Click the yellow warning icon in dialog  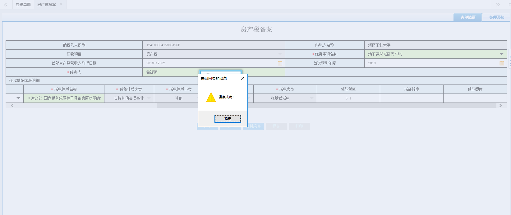tap(211, 97)
